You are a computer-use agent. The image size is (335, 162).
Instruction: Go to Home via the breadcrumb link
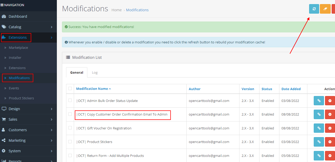point(117,10)
